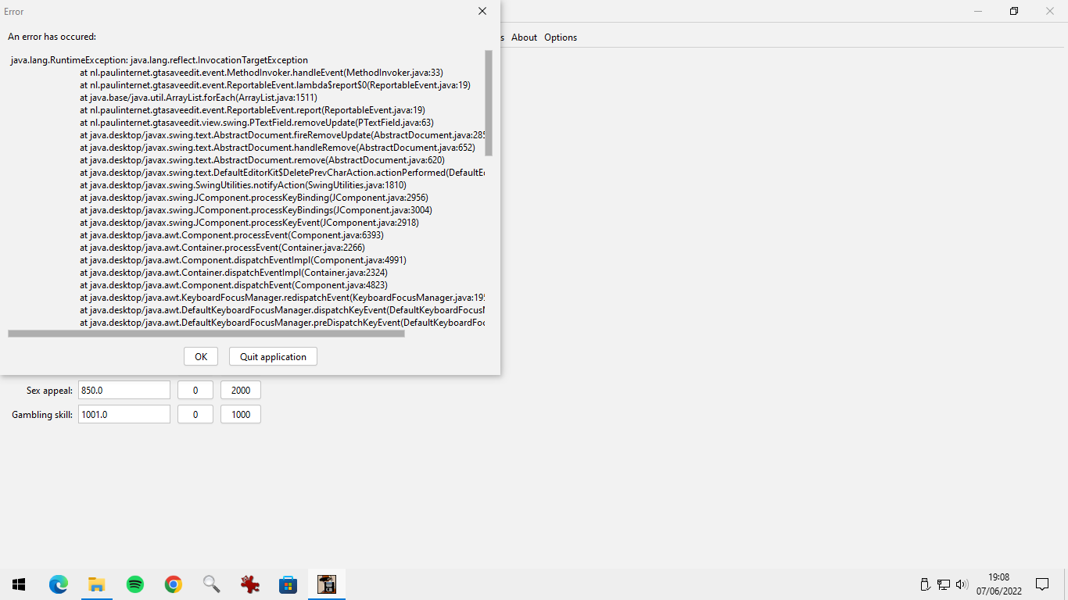Open Google Chrome from the taskbar

click(x=173, y=584)
